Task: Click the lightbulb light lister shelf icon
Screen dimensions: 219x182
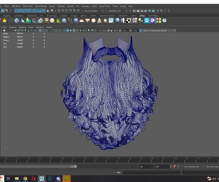Action: [x=141, y=20]
